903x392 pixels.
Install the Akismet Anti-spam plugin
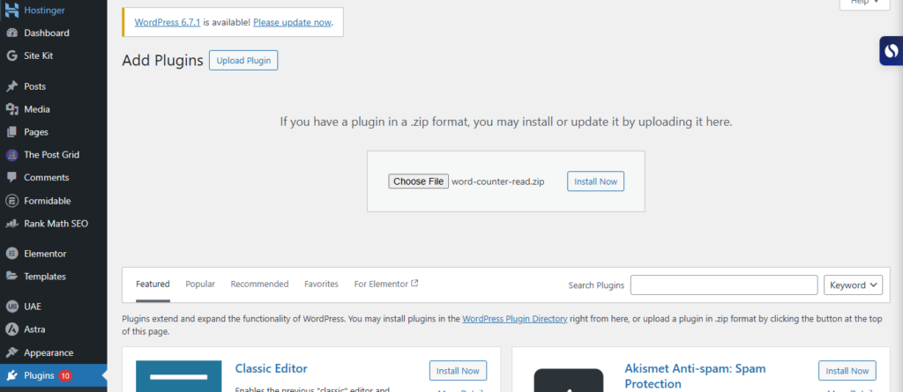[x=847, y=371]
